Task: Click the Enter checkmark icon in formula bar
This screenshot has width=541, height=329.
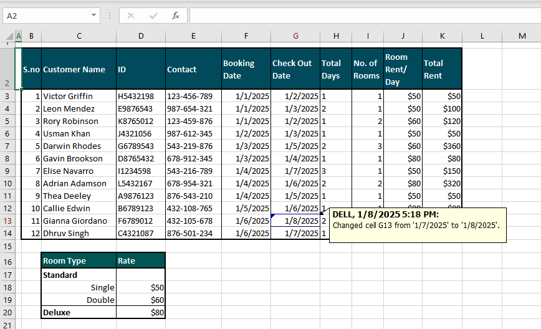Action: point(153,16)
